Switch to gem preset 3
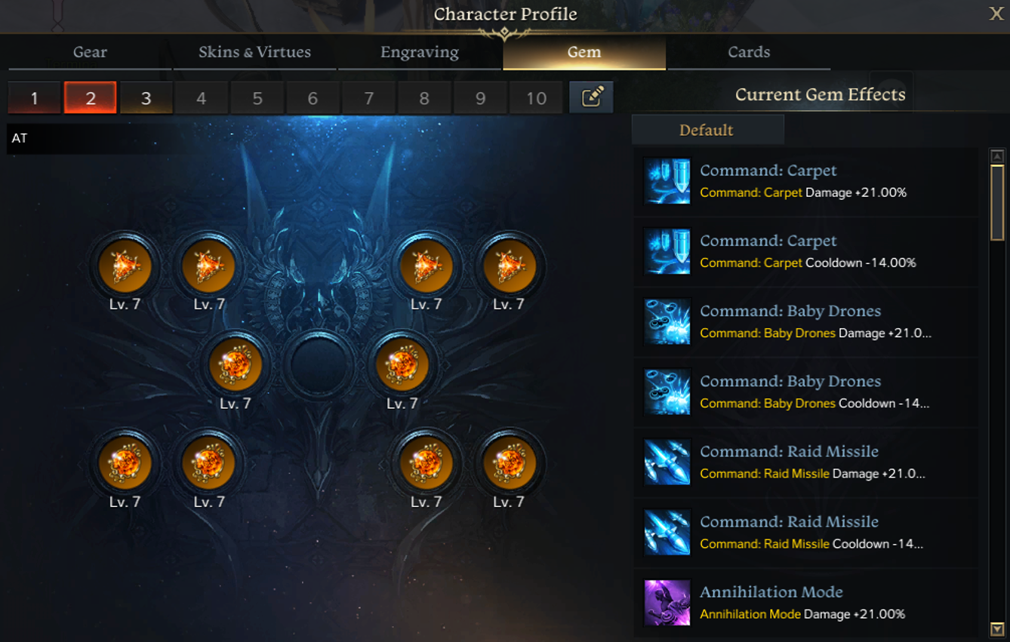 click(146, 98)
